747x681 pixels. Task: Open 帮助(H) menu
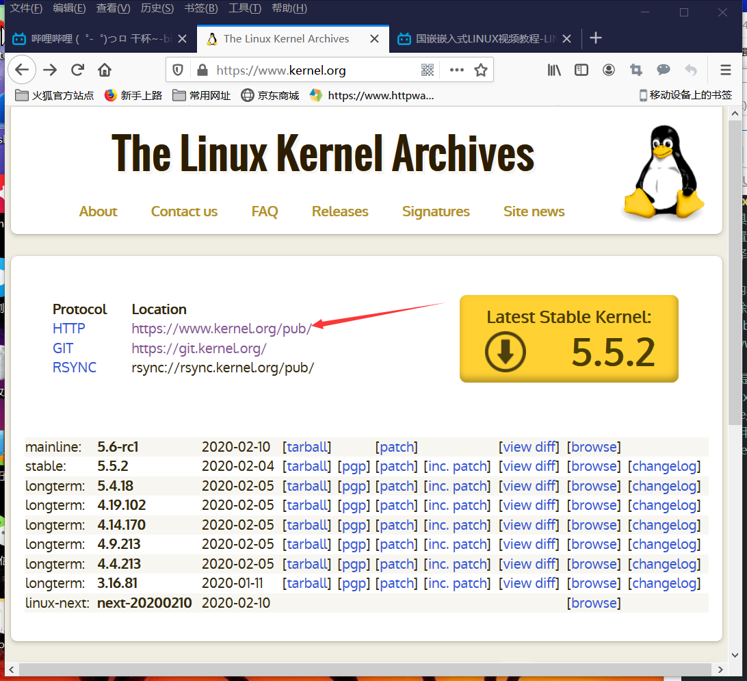pos(289,8)
